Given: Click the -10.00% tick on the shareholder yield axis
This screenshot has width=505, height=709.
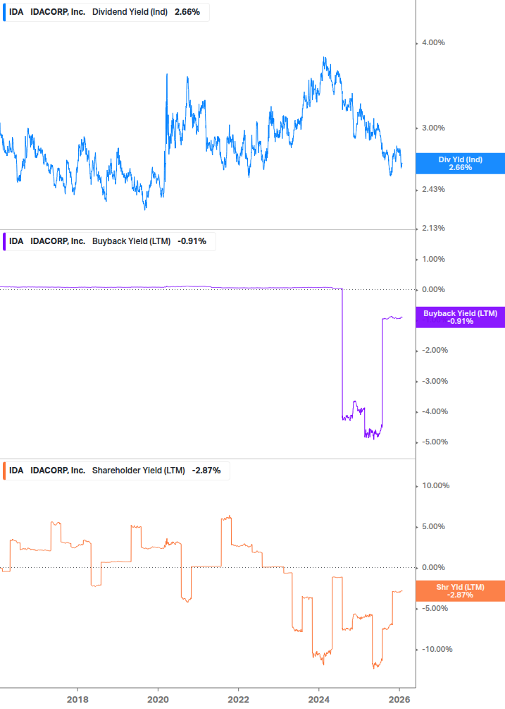Looking at the screenshot, I should pyautogui.click(x=437, y=649).
